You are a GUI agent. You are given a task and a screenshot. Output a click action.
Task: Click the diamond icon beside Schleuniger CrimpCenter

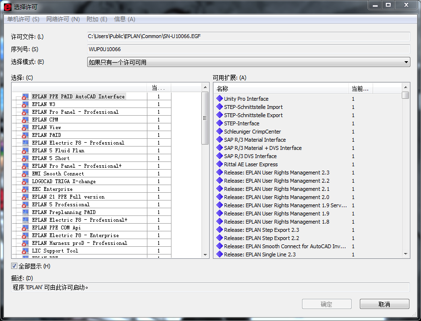[x=220, y=132]
